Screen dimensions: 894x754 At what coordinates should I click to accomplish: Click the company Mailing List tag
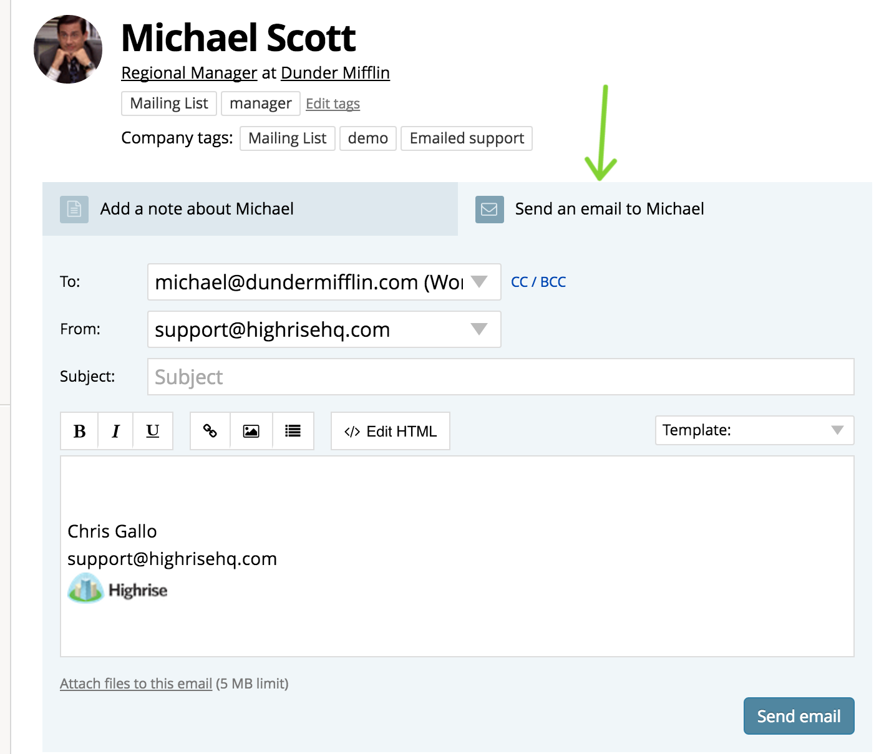[x=288, y=138]
